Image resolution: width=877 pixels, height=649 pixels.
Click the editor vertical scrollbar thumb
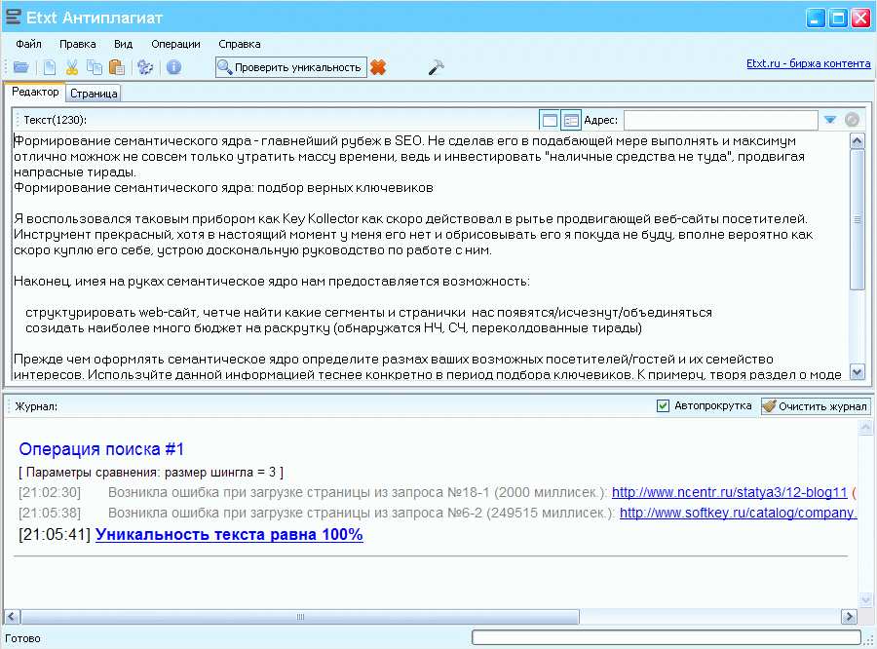[x=857, y=219]
